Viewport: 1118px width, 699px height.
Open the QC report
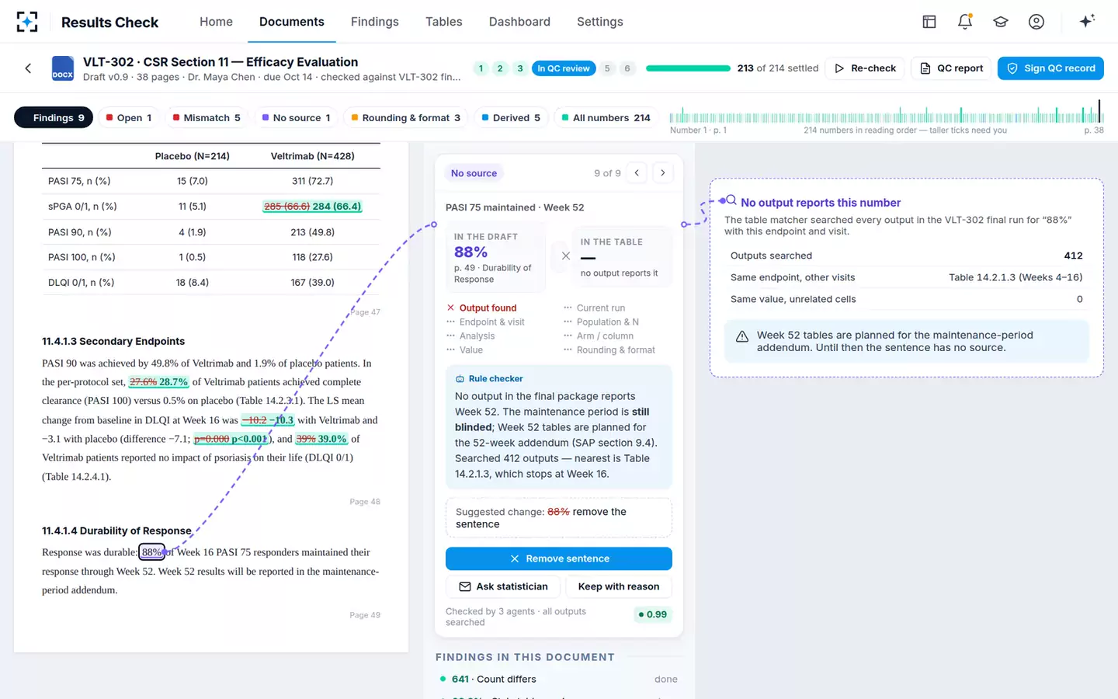coord(951,68)
